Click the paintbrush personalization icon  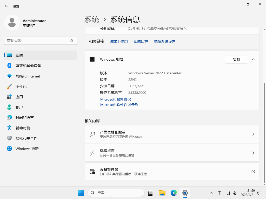pos(9,87)
